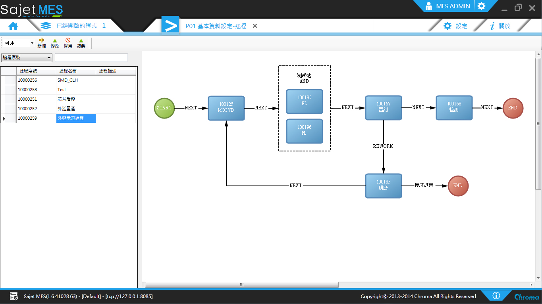Viewport: 542px width, 304px height.
Task: Sort by 途程描述 column header
Action: tap(116, 71)
